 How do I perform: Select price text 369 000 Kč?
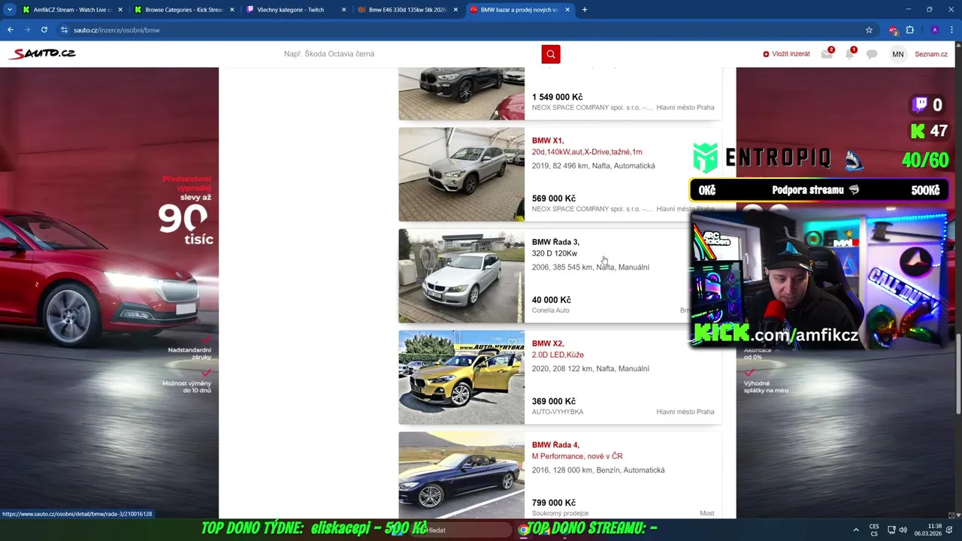pos(553,401)
